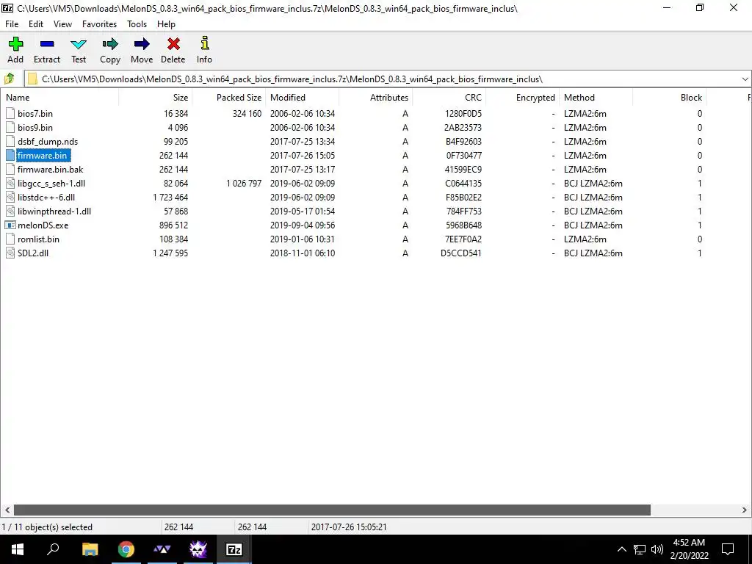Open the Windows Start menu
The height and width of the screenshot is (564, 752).
(18, 549)
